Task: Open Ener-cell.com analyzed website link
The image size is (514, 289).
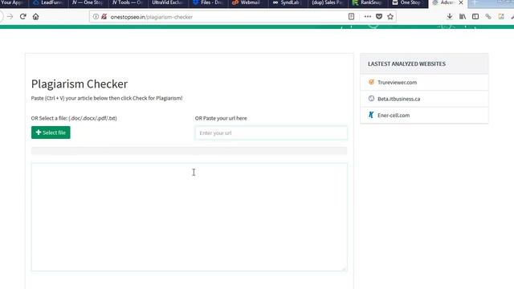Action: pos(394,115)
